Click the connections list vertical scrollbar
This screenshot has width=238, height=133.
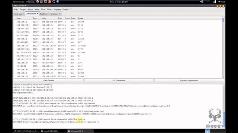pos(223,47)
